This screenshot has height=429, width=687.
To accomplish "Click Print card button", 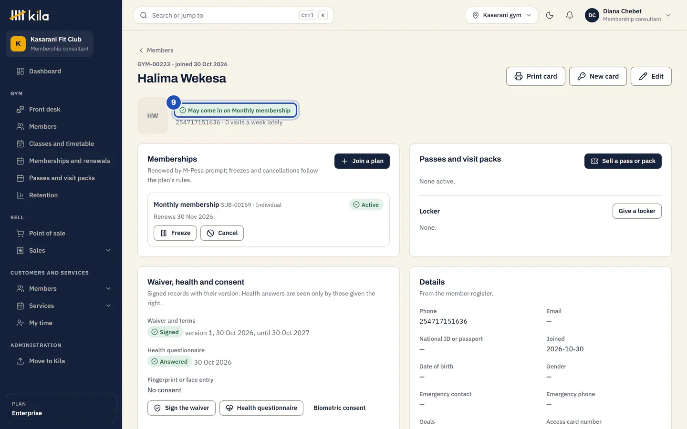I will (535, 76).
